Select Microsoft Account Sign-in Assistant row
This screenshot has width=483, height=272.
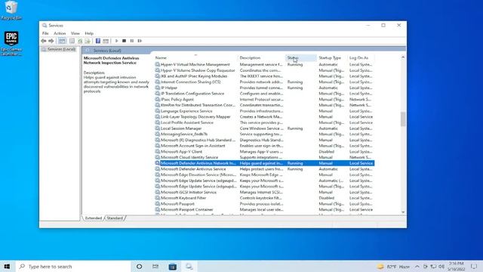click(x=264, y=146)
